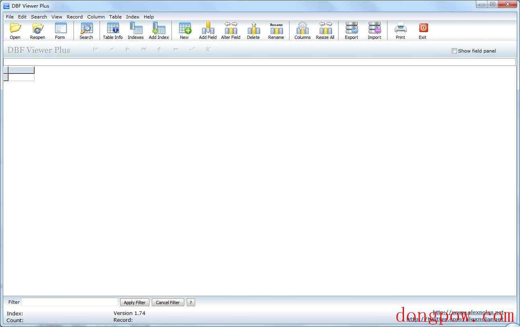The image size is (520, 327).
Task: Click the delete record navigator button
Action: [x=176, y=49]
